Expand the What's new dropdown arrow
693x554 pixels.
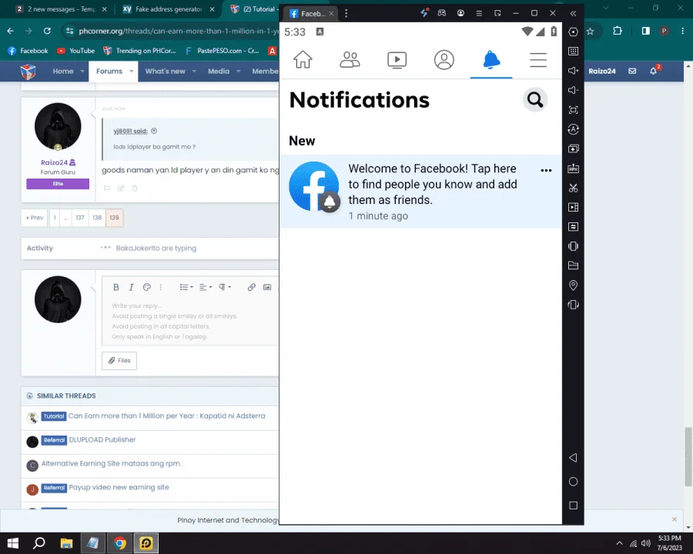(194, 71)
